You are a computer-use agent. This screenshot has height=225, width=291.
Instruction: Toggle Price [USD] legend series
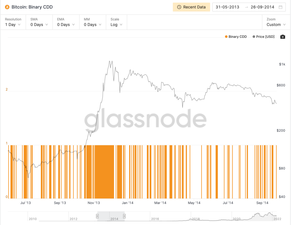263,37
